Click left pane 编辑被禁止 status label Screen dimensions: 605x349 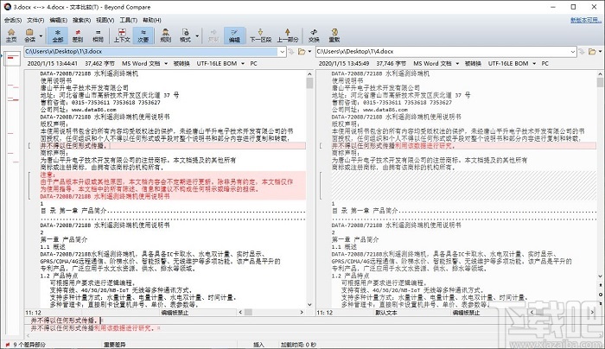click(175, 313)
